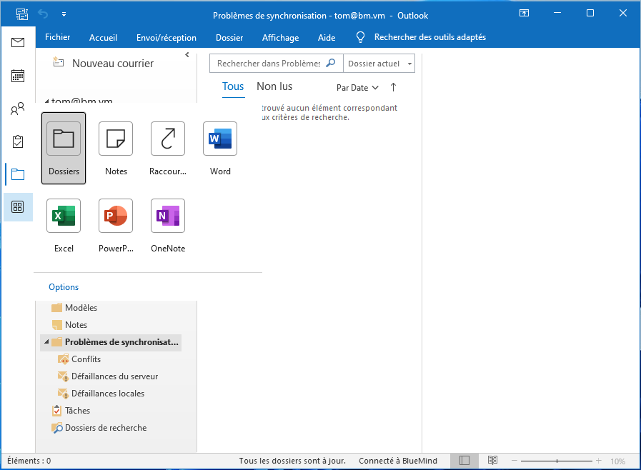This screenshot has height=470, width=641.
Task: Click the Options link in the popup
Action: point(63,286)
